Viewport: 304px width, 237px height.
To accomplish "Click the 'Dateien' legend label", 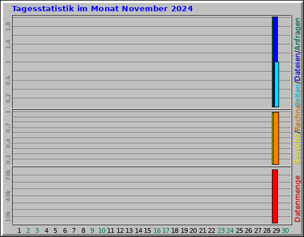I will coord(297,67).
